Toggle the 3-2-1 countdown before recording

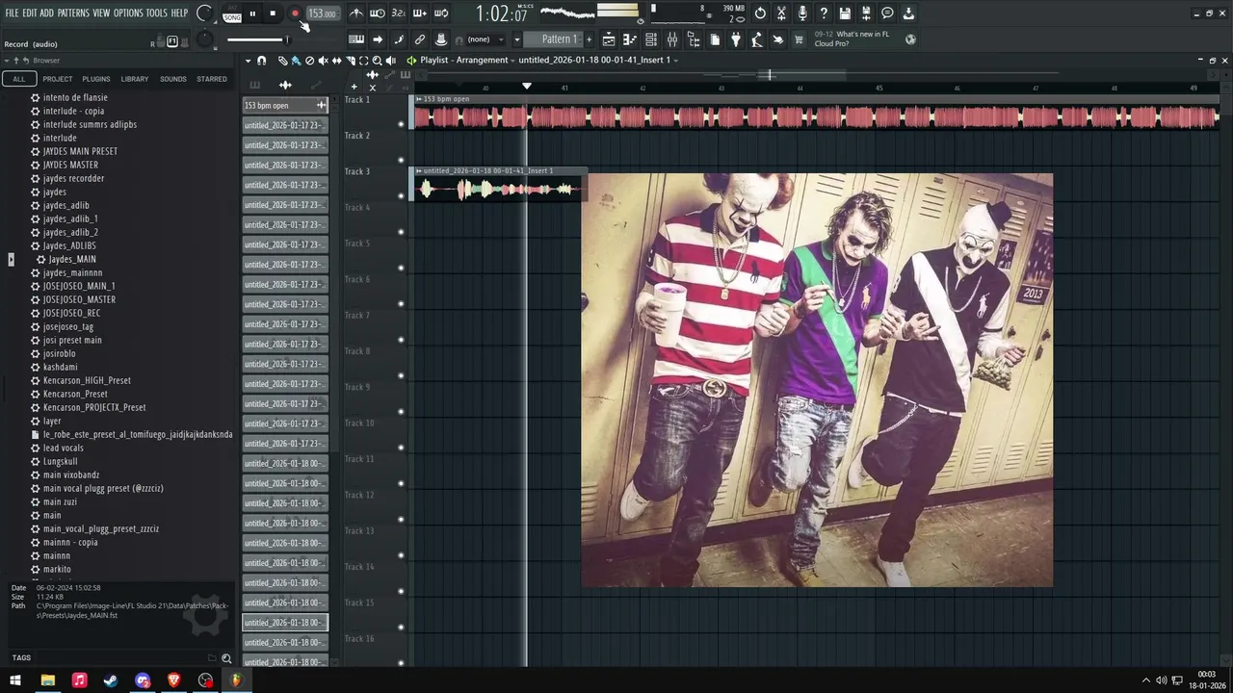point(399,13)
